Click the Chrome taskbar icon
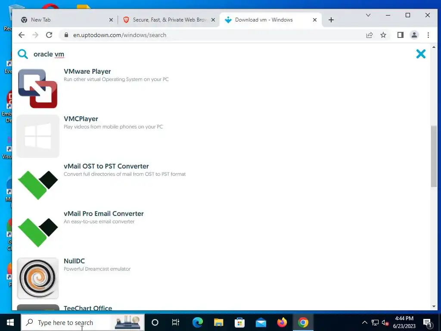The width and height of the screenshot is (441, 331). (x=303, y=322)
